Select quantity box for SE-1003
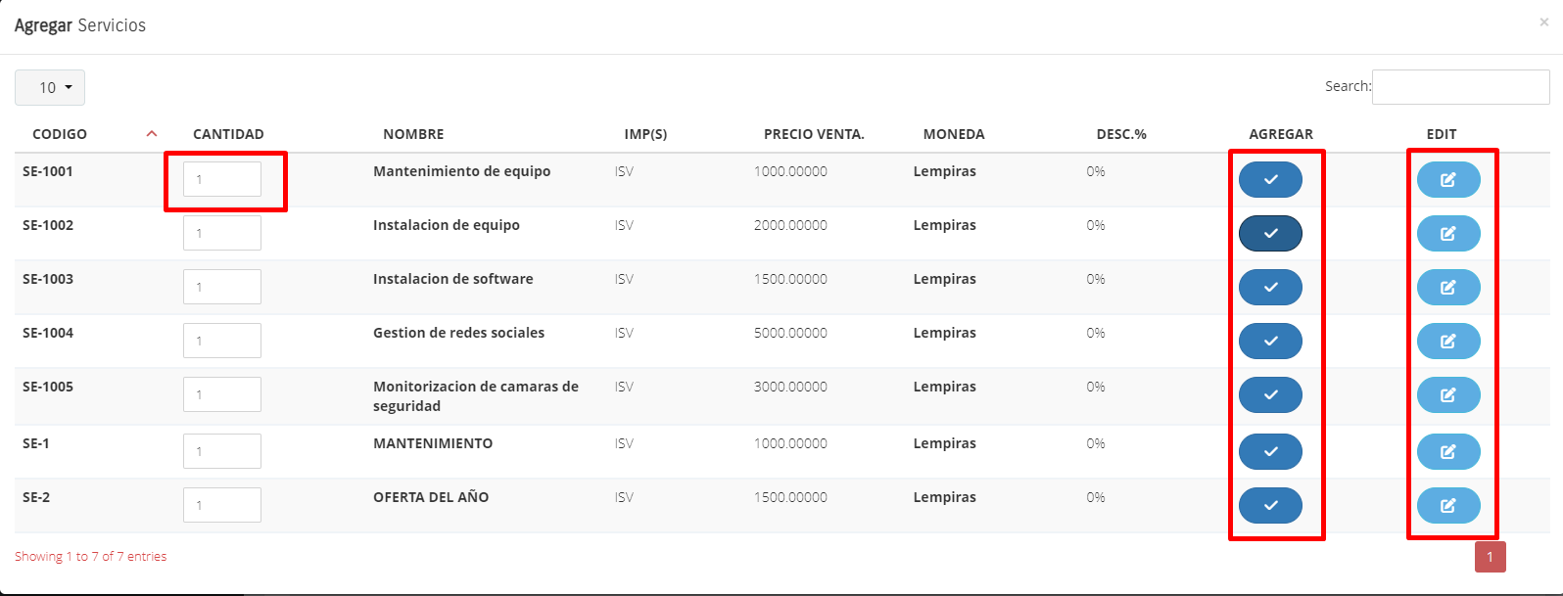Screen dimensions: 1563x596 click(x=222, y=288)
